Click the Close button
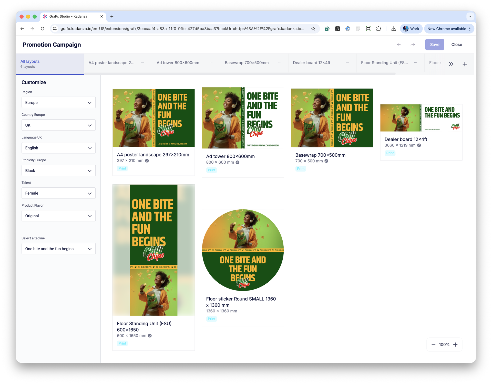The image size is (492, 384). coord(456,45)
